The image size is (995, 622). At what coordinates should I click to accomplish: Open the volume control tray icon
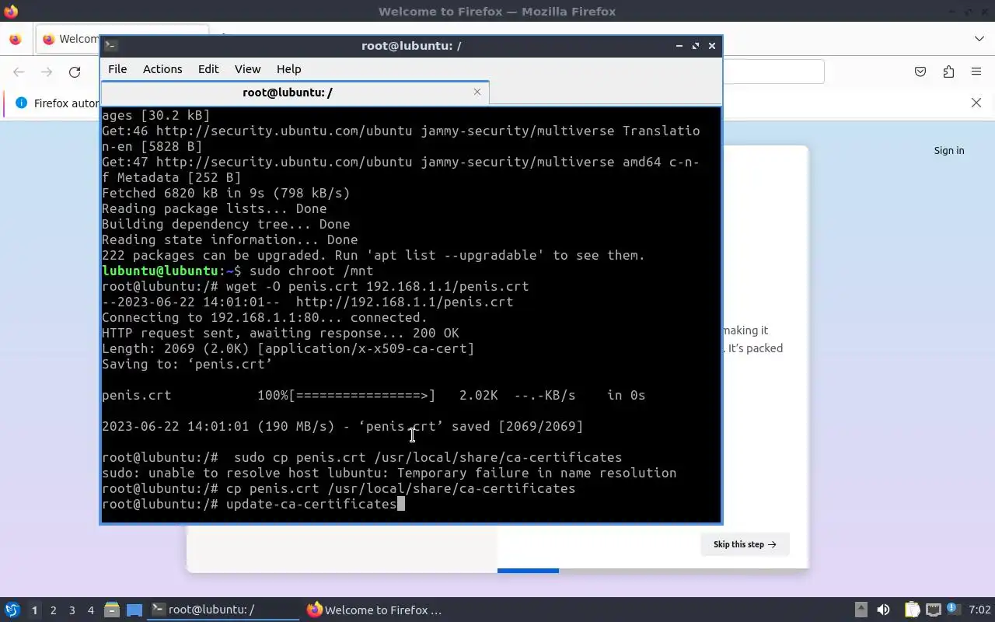coord(883,610)
